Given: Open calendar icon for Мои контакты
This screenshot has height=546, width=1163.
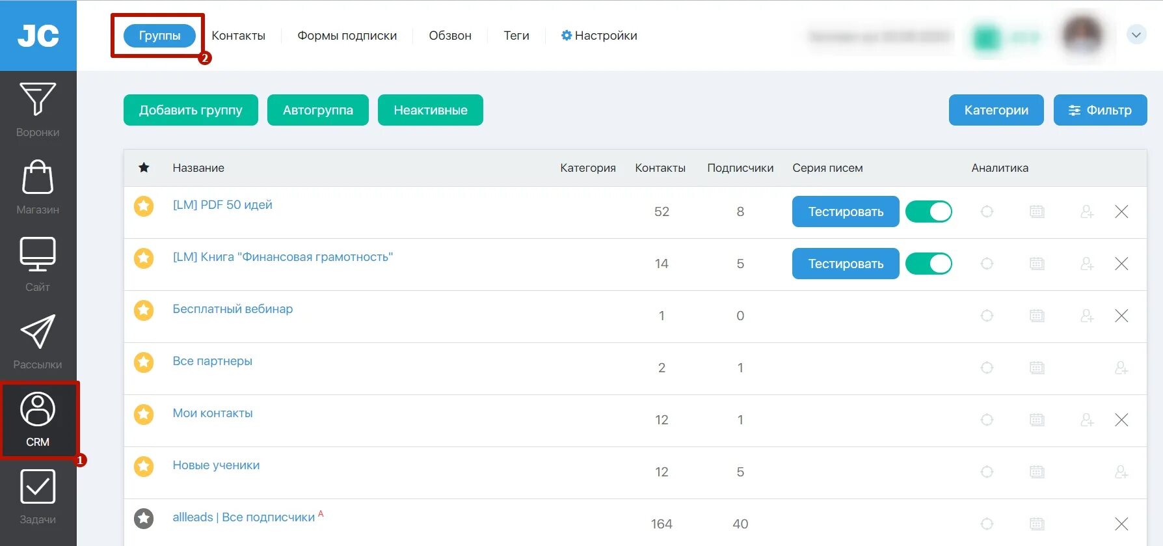Looking at the screenshot, I should (1037, 420).
